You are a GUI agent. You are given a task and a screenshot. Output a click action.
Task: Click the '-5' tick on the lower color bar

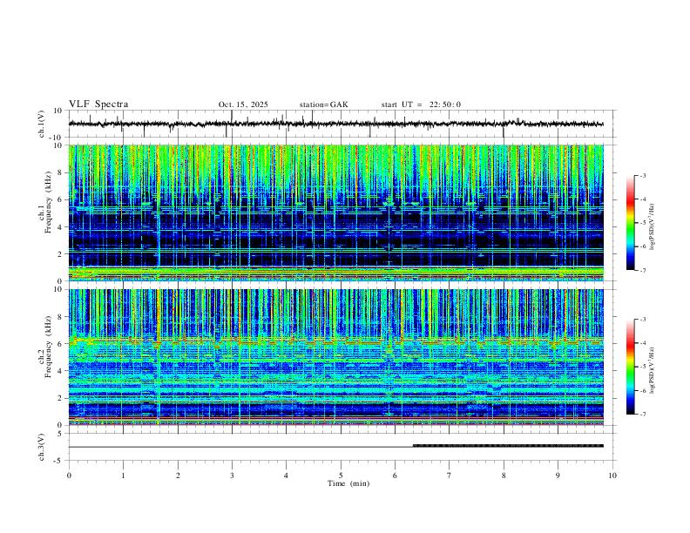tap(642, 367)
